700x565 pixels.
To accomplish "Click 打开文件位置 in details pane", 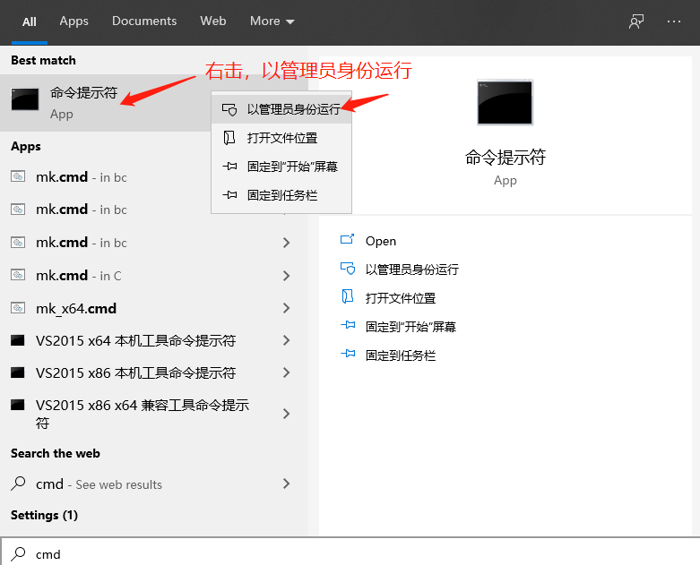I will 401,298.
